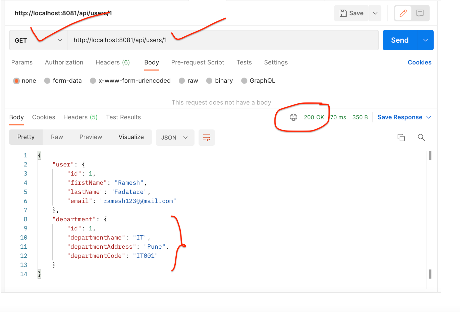Image resolution: width=460 pixels, height=312 pixels.
Task: Click the pencil edit icon
Action: pyautogui.click(x=403, y=13)
